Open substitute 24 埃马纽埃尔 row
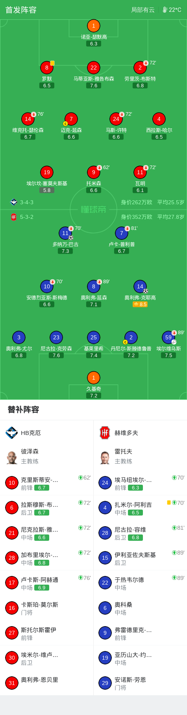Screen dimensions: 187x715 pyautogui.click(x=140, y=483)
